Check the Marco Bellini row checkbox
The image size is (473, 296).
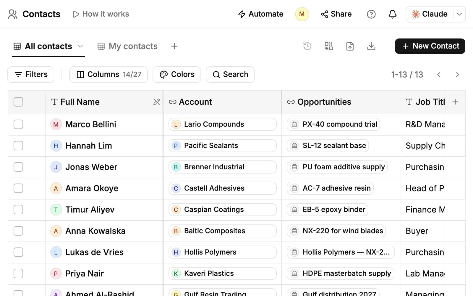[x=18, y=124]
